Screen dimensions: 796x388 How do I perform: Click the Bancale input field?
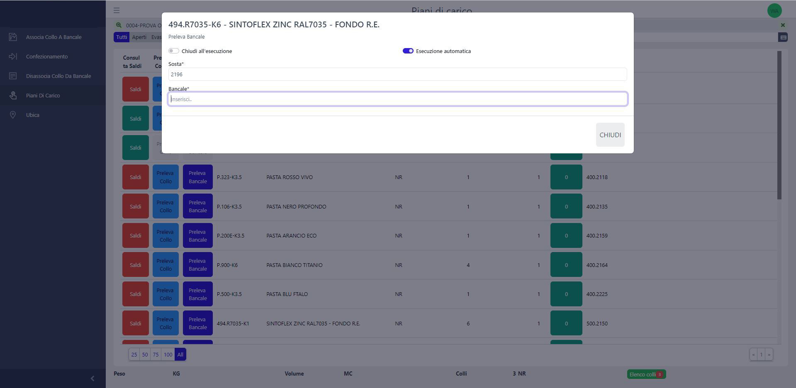click(x=398, y=99)
